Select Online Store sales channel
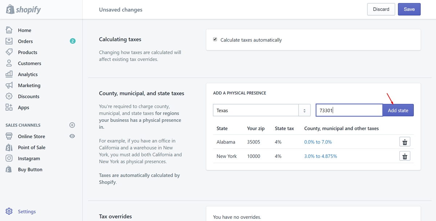Image resolution: width=436 pixels, height=221 pixels. point(32,136)
